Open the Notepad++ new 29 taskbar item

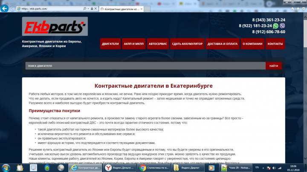pyautogui.click(x=236, y=168)
